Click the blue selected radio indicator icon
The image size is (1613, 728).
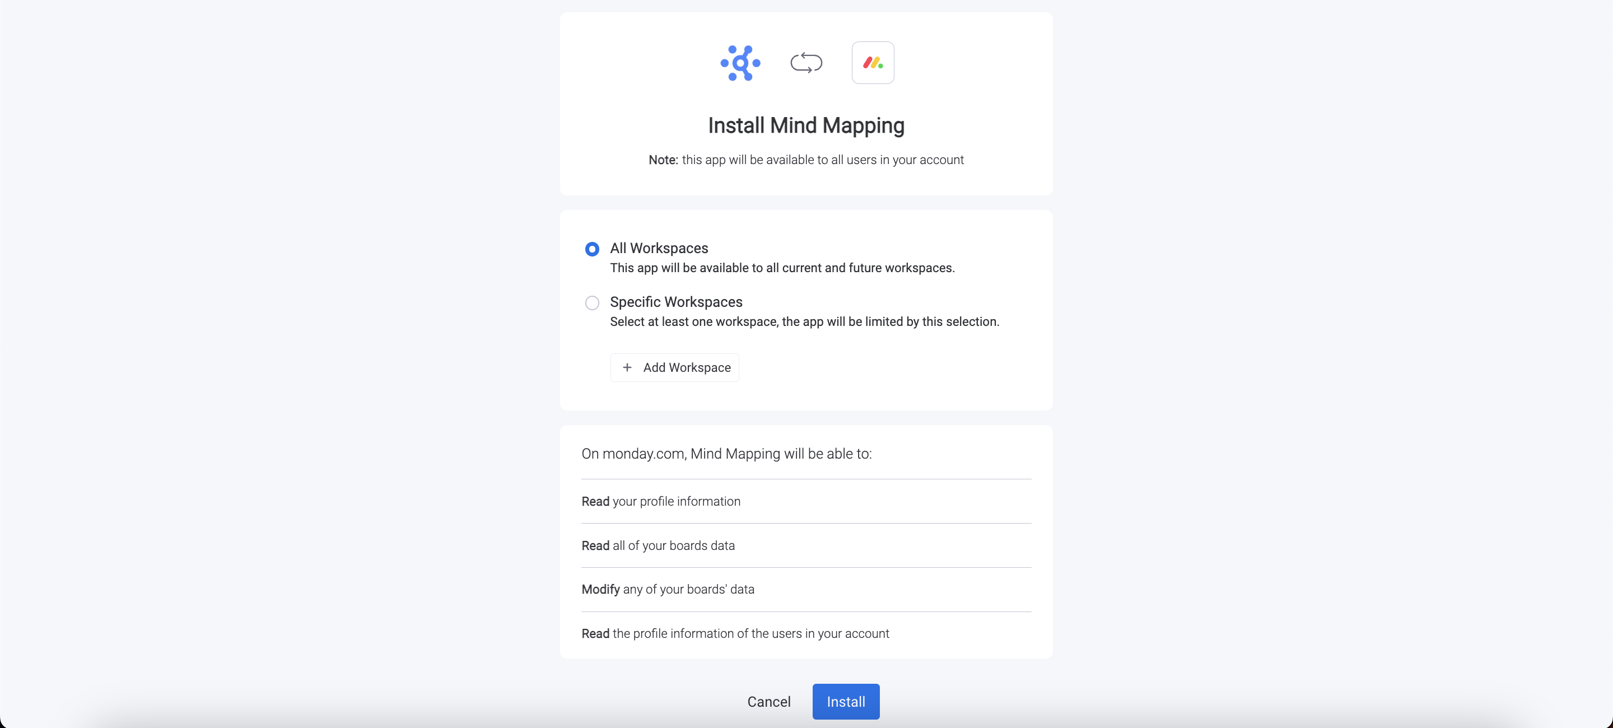pyautogui.click(x=591, y=249)
